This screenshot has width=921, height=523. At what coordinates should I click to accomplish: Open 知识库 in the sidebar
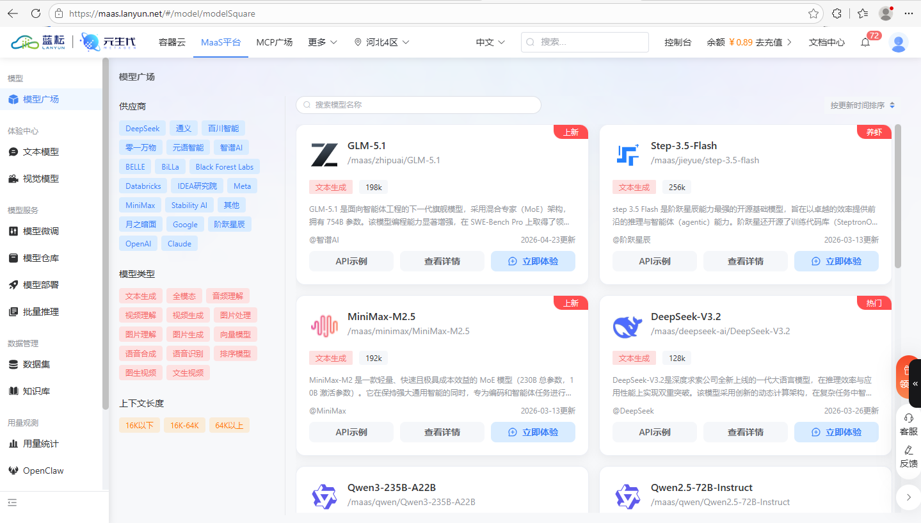[x=51, y=391]
